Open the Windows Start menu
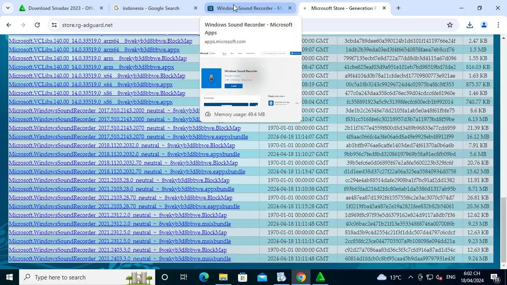Viewport: 507px width, 285px height. point(10,277)
